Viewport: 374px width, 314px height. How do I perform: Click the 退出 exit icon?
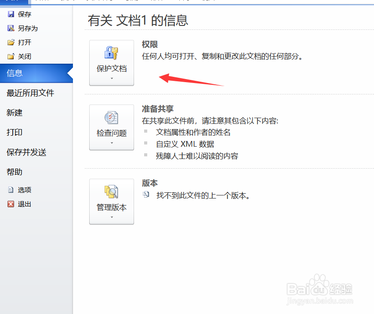click(10, 204)
